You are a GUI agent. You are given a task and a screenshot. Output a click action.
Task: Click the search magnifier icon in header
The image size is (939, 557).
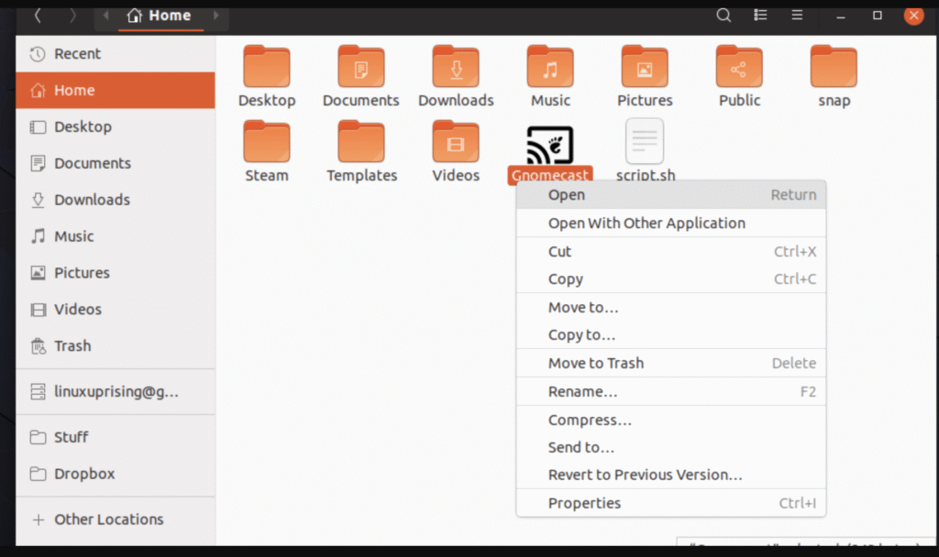[x=724, y=15]
